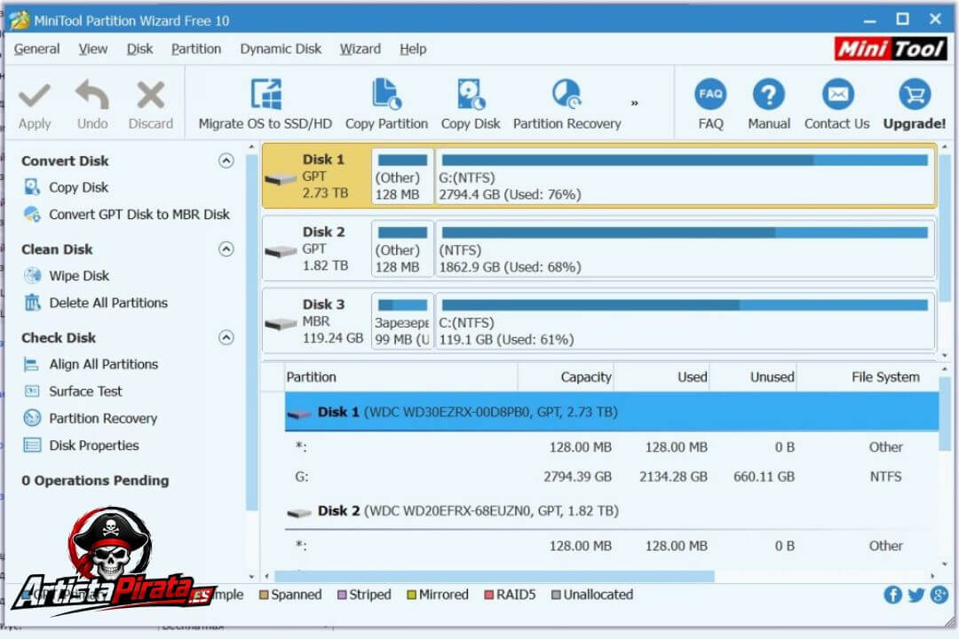Sort by the Used column header
The image size is (959, 639).
[662, 376]
